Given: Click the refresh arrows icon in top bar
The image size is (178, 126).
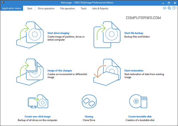Looking at the screenshot, I should pos(165,8).
